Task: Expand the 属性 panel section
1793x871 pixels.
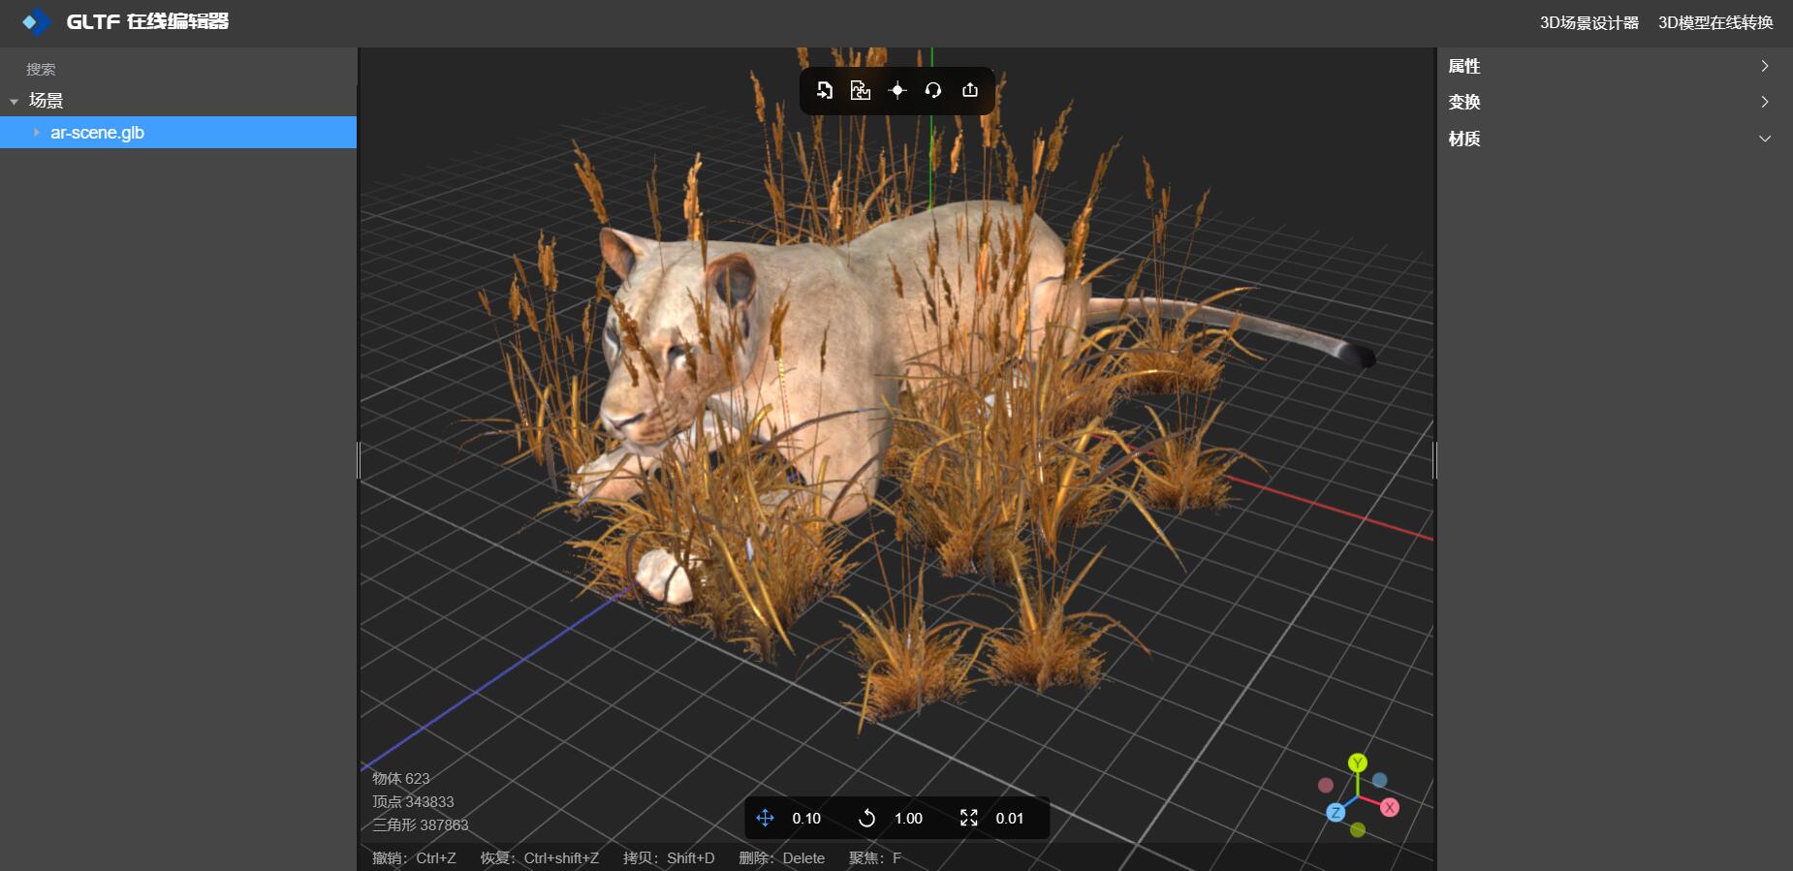Action: 1765,66
